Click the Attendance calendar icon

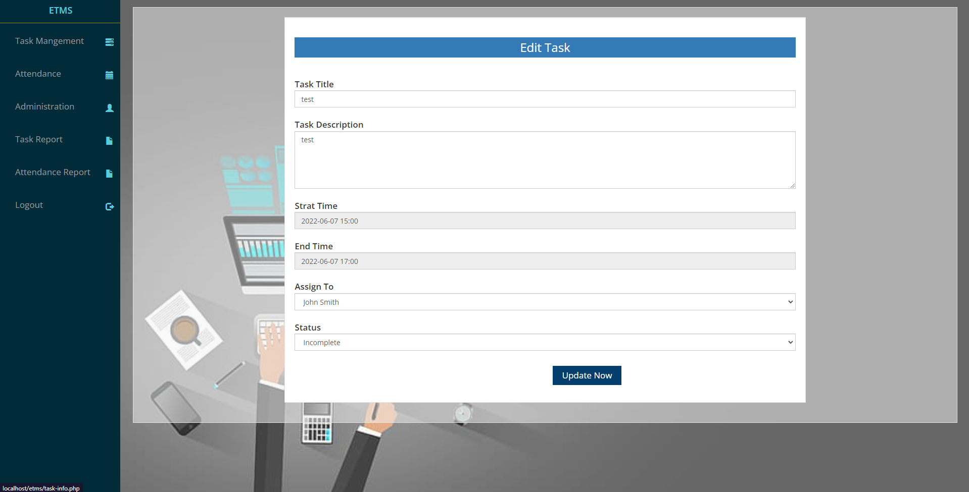[110, 75]
